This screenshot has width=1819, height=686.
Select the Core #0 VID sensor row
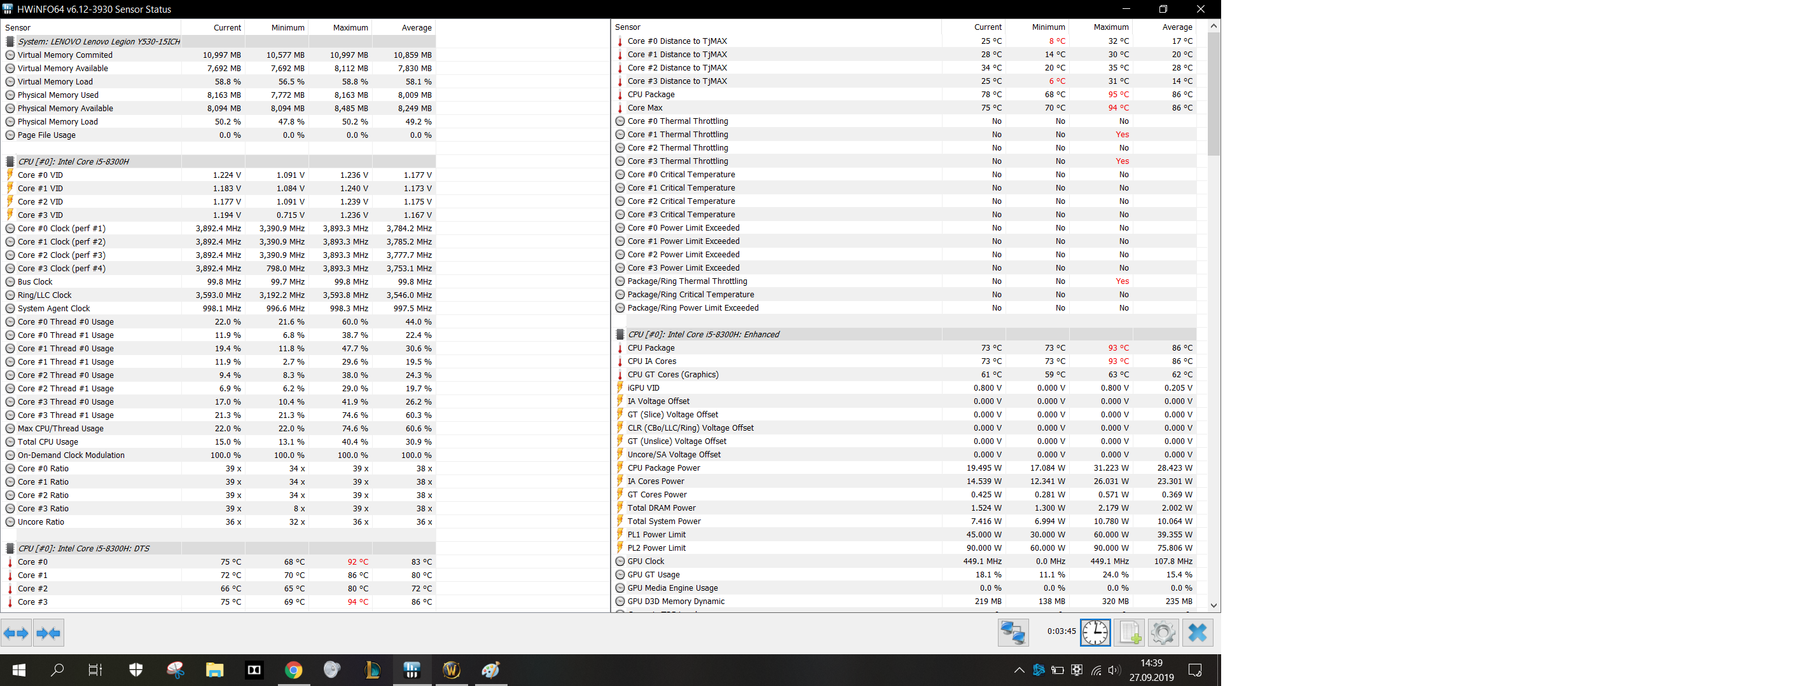(x=219, y=175)
